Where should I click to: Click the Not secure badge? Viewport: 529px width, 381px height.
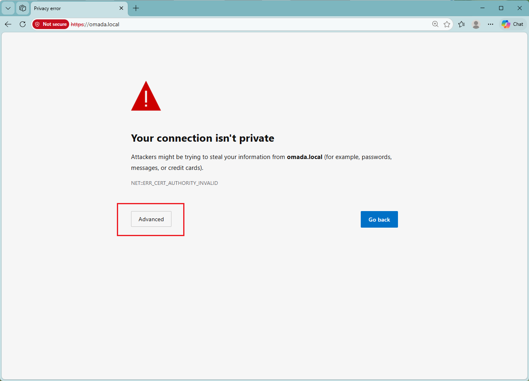point(51,24)
